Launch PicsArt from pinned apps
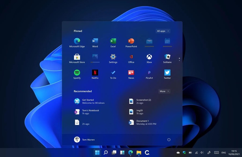Screen dimensions: 242x157 149,74
